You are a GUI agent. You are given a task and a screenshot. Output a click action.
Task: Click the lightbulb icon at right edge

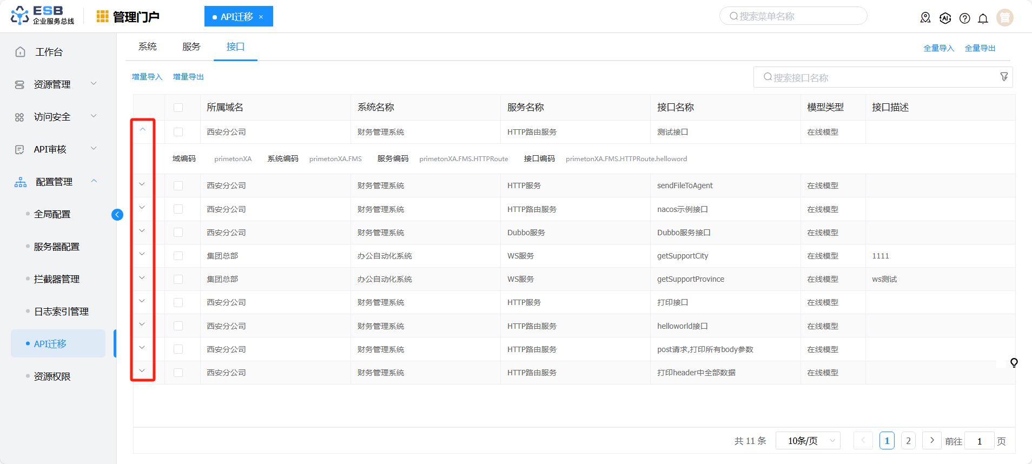pos(1014,362)
